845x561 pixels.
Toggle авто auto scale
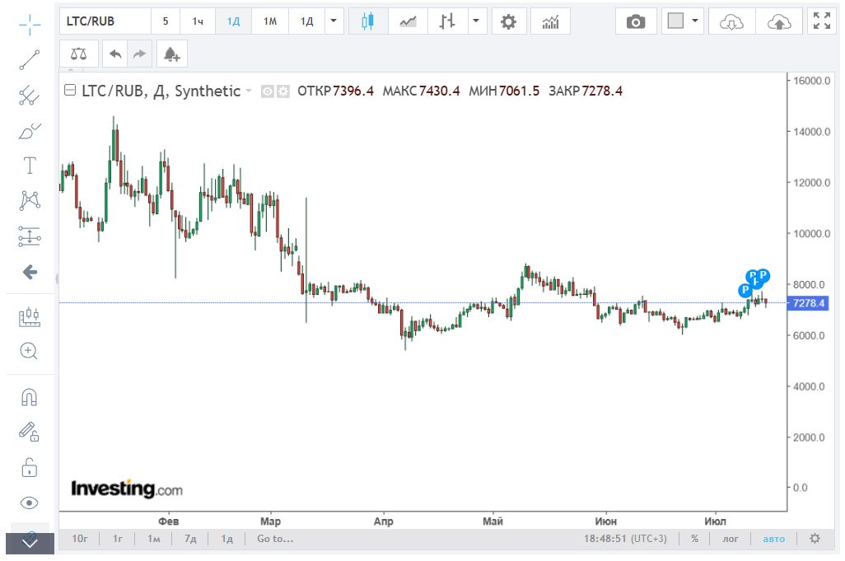tap(774, 539)
